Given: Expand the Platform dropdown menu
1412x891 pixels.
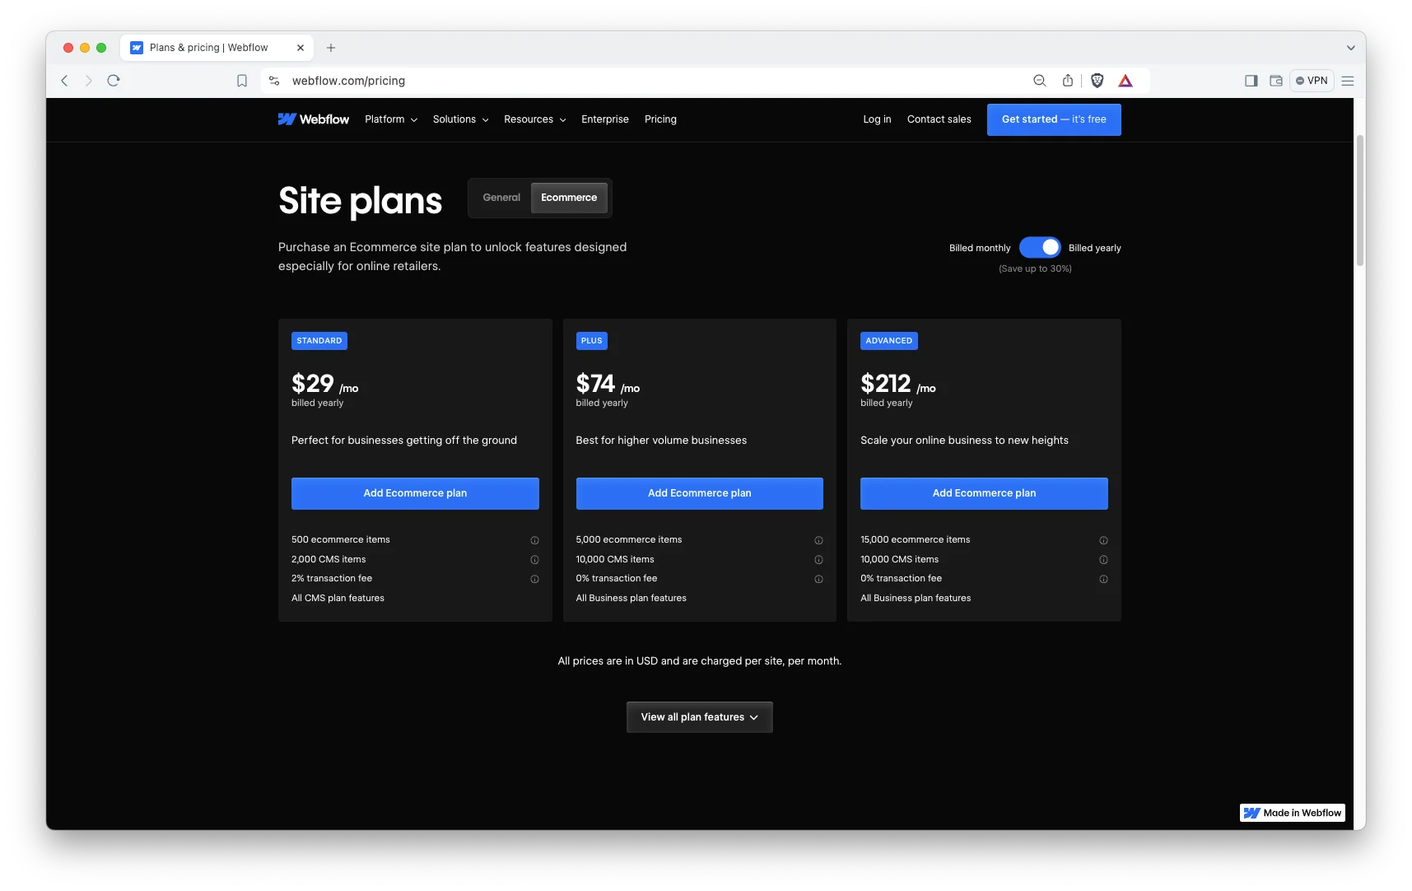Looking at the screenshot, I should tap(391, 119).
